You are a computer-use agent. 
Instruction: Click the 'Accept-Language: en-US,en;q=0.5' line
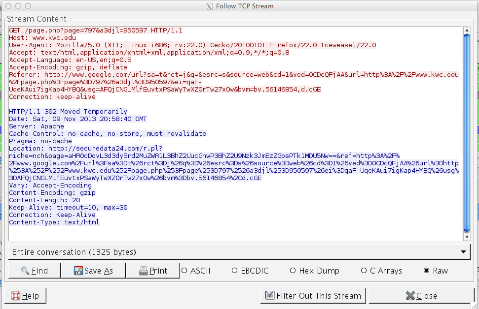pyautogui.click(x=70, y=60)
